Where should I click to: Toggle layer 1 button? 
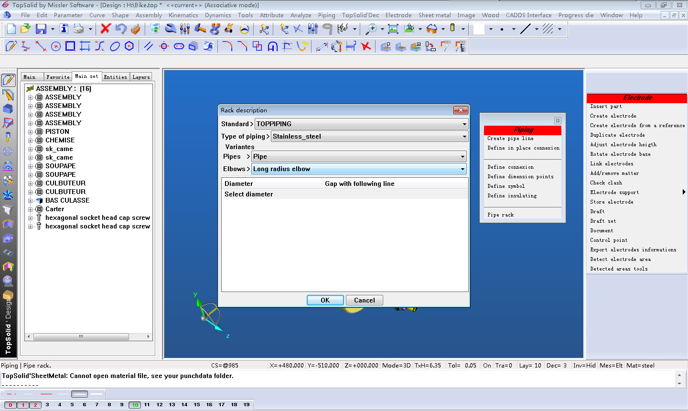click(23, 405)
